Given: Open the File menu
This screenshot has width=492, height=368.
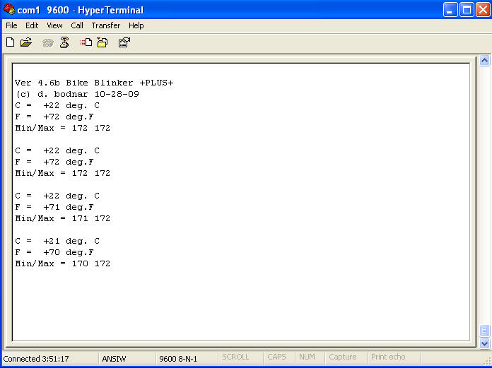Looking at the screenshot, I should [11, 25].
